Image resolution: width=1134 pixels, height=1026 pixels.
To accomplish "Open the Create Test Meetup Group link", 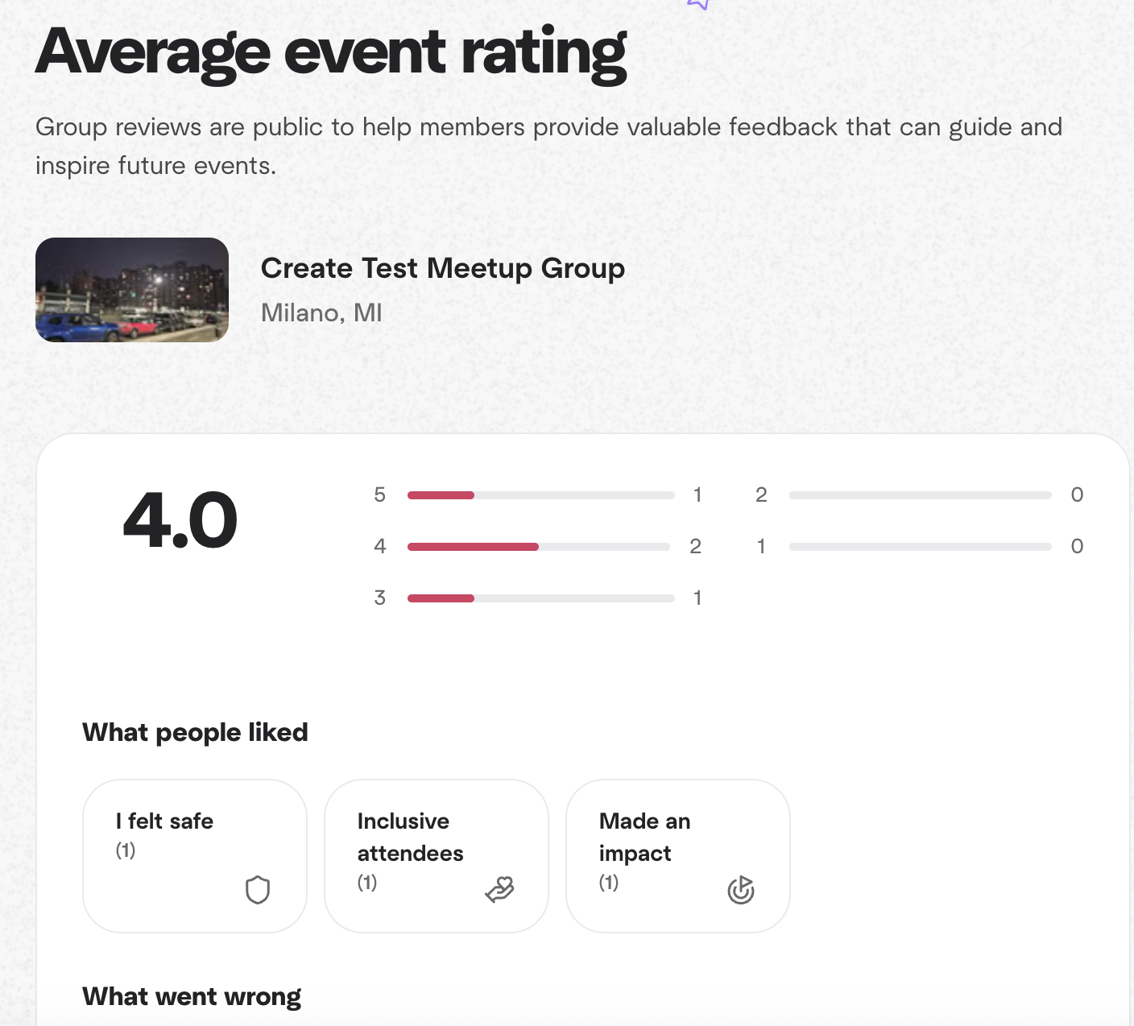I will point(442,268).
